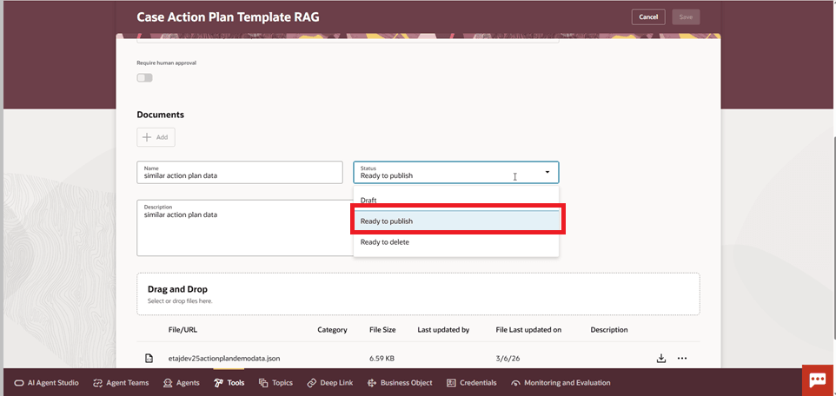
Task: Click the Agent Teams icon
Action: [x=97, y=383]
